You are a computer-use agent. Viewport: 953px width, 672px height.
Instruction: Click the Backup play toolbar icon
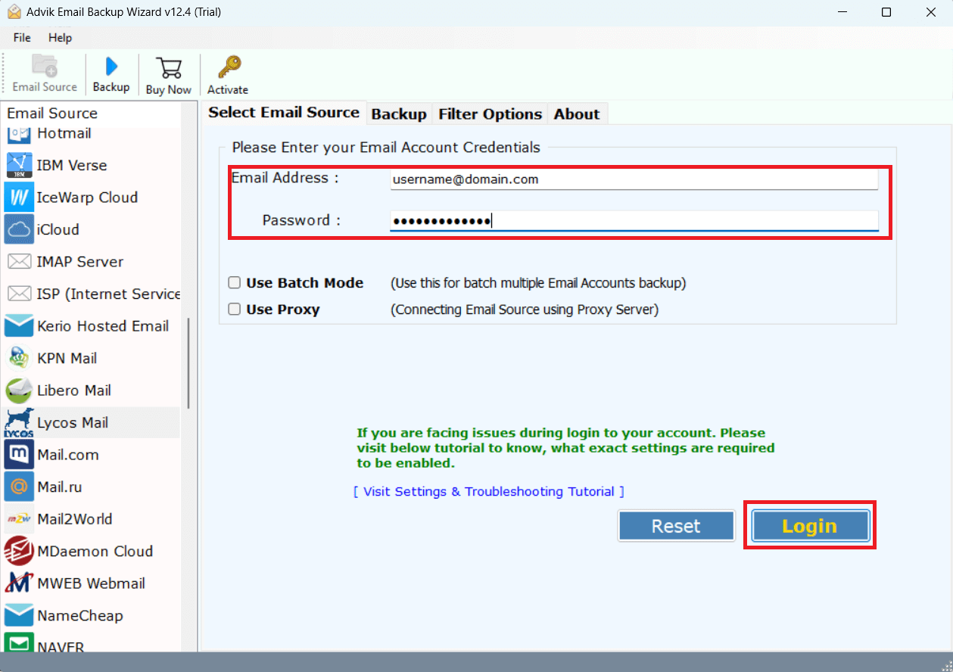coord(111,66)
